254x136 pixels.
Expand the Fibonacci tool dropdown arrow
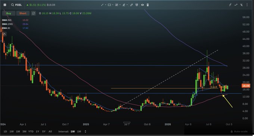point(120,5)
